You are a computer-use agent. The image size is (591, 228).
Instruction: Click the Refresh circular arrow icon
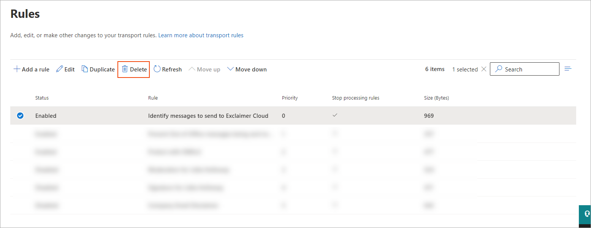[x=157, y=69]
